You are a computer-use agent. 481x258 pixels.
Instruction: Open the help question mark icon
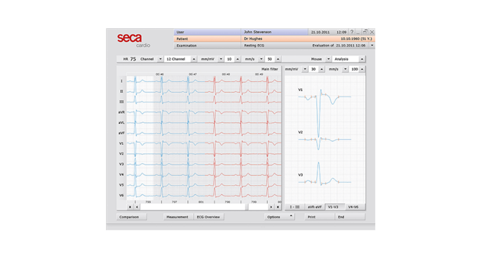click(352, 32)
